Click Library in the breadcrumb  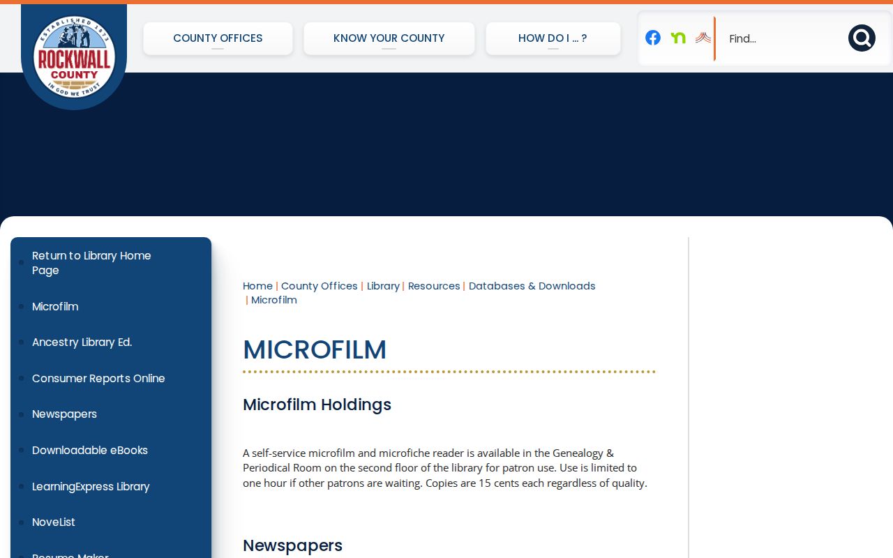tap(383, 286)
